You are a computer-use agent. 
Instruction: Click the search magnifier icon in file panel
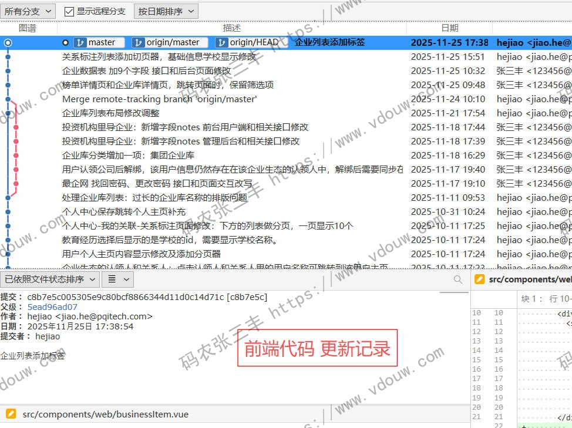click(458, 280)
